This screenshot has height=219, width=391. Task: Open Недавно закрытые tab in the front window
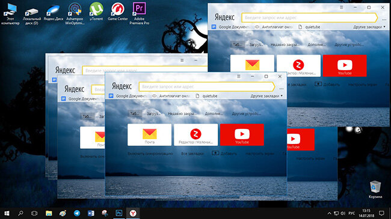(x=182, y=114)
